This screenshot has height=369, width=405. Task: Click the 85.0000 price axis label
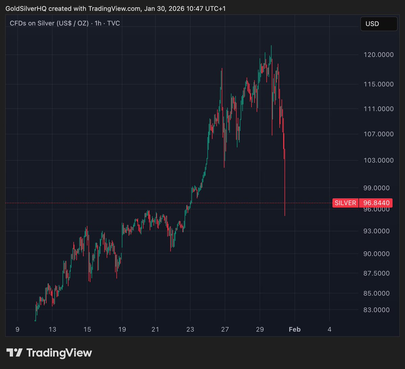pos(376,293)
